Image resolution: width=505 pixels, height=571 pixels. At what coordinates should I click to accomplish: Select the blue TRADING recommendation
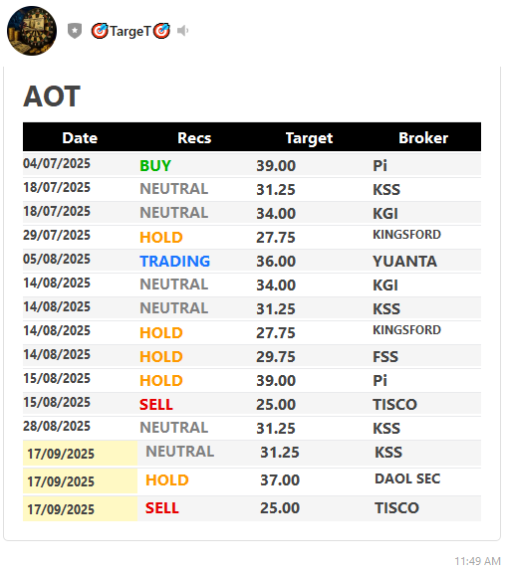(175, 261)
